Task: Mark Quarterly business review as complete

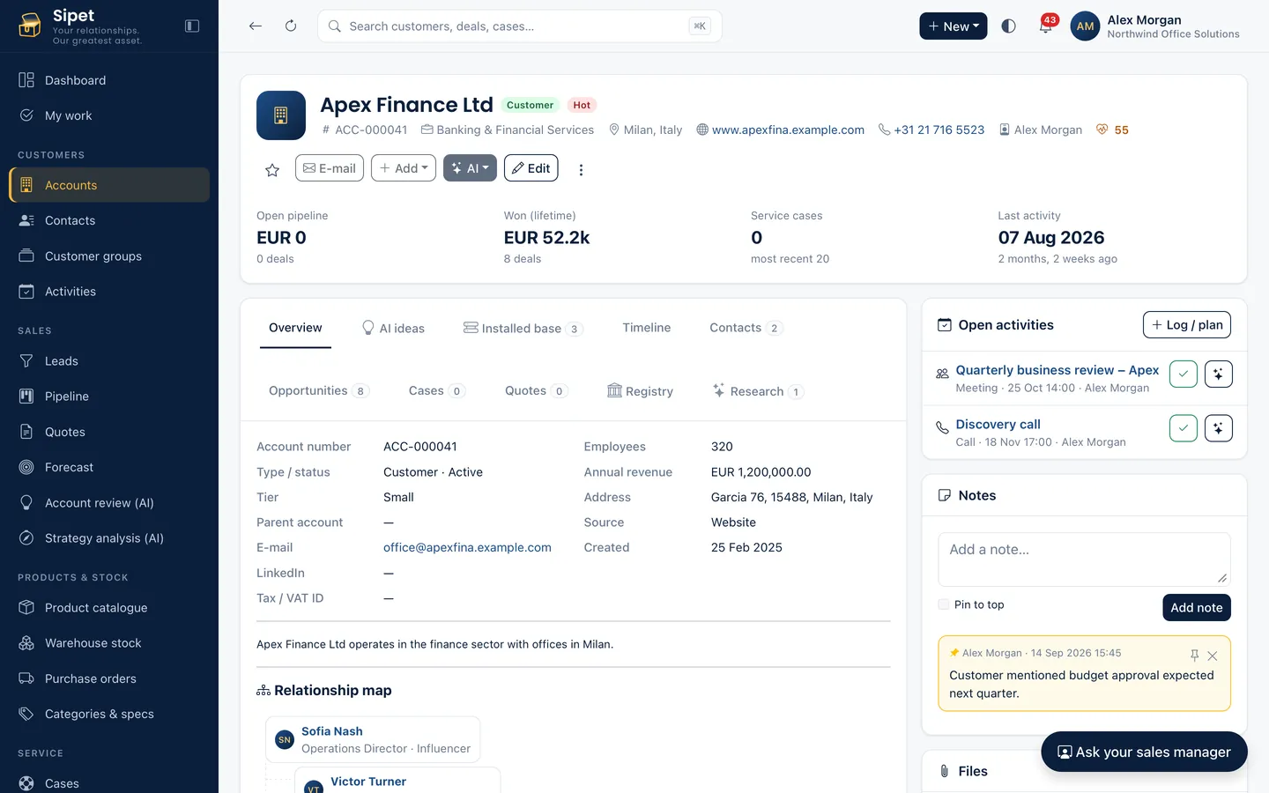Action: click(x=1184, y=374)
